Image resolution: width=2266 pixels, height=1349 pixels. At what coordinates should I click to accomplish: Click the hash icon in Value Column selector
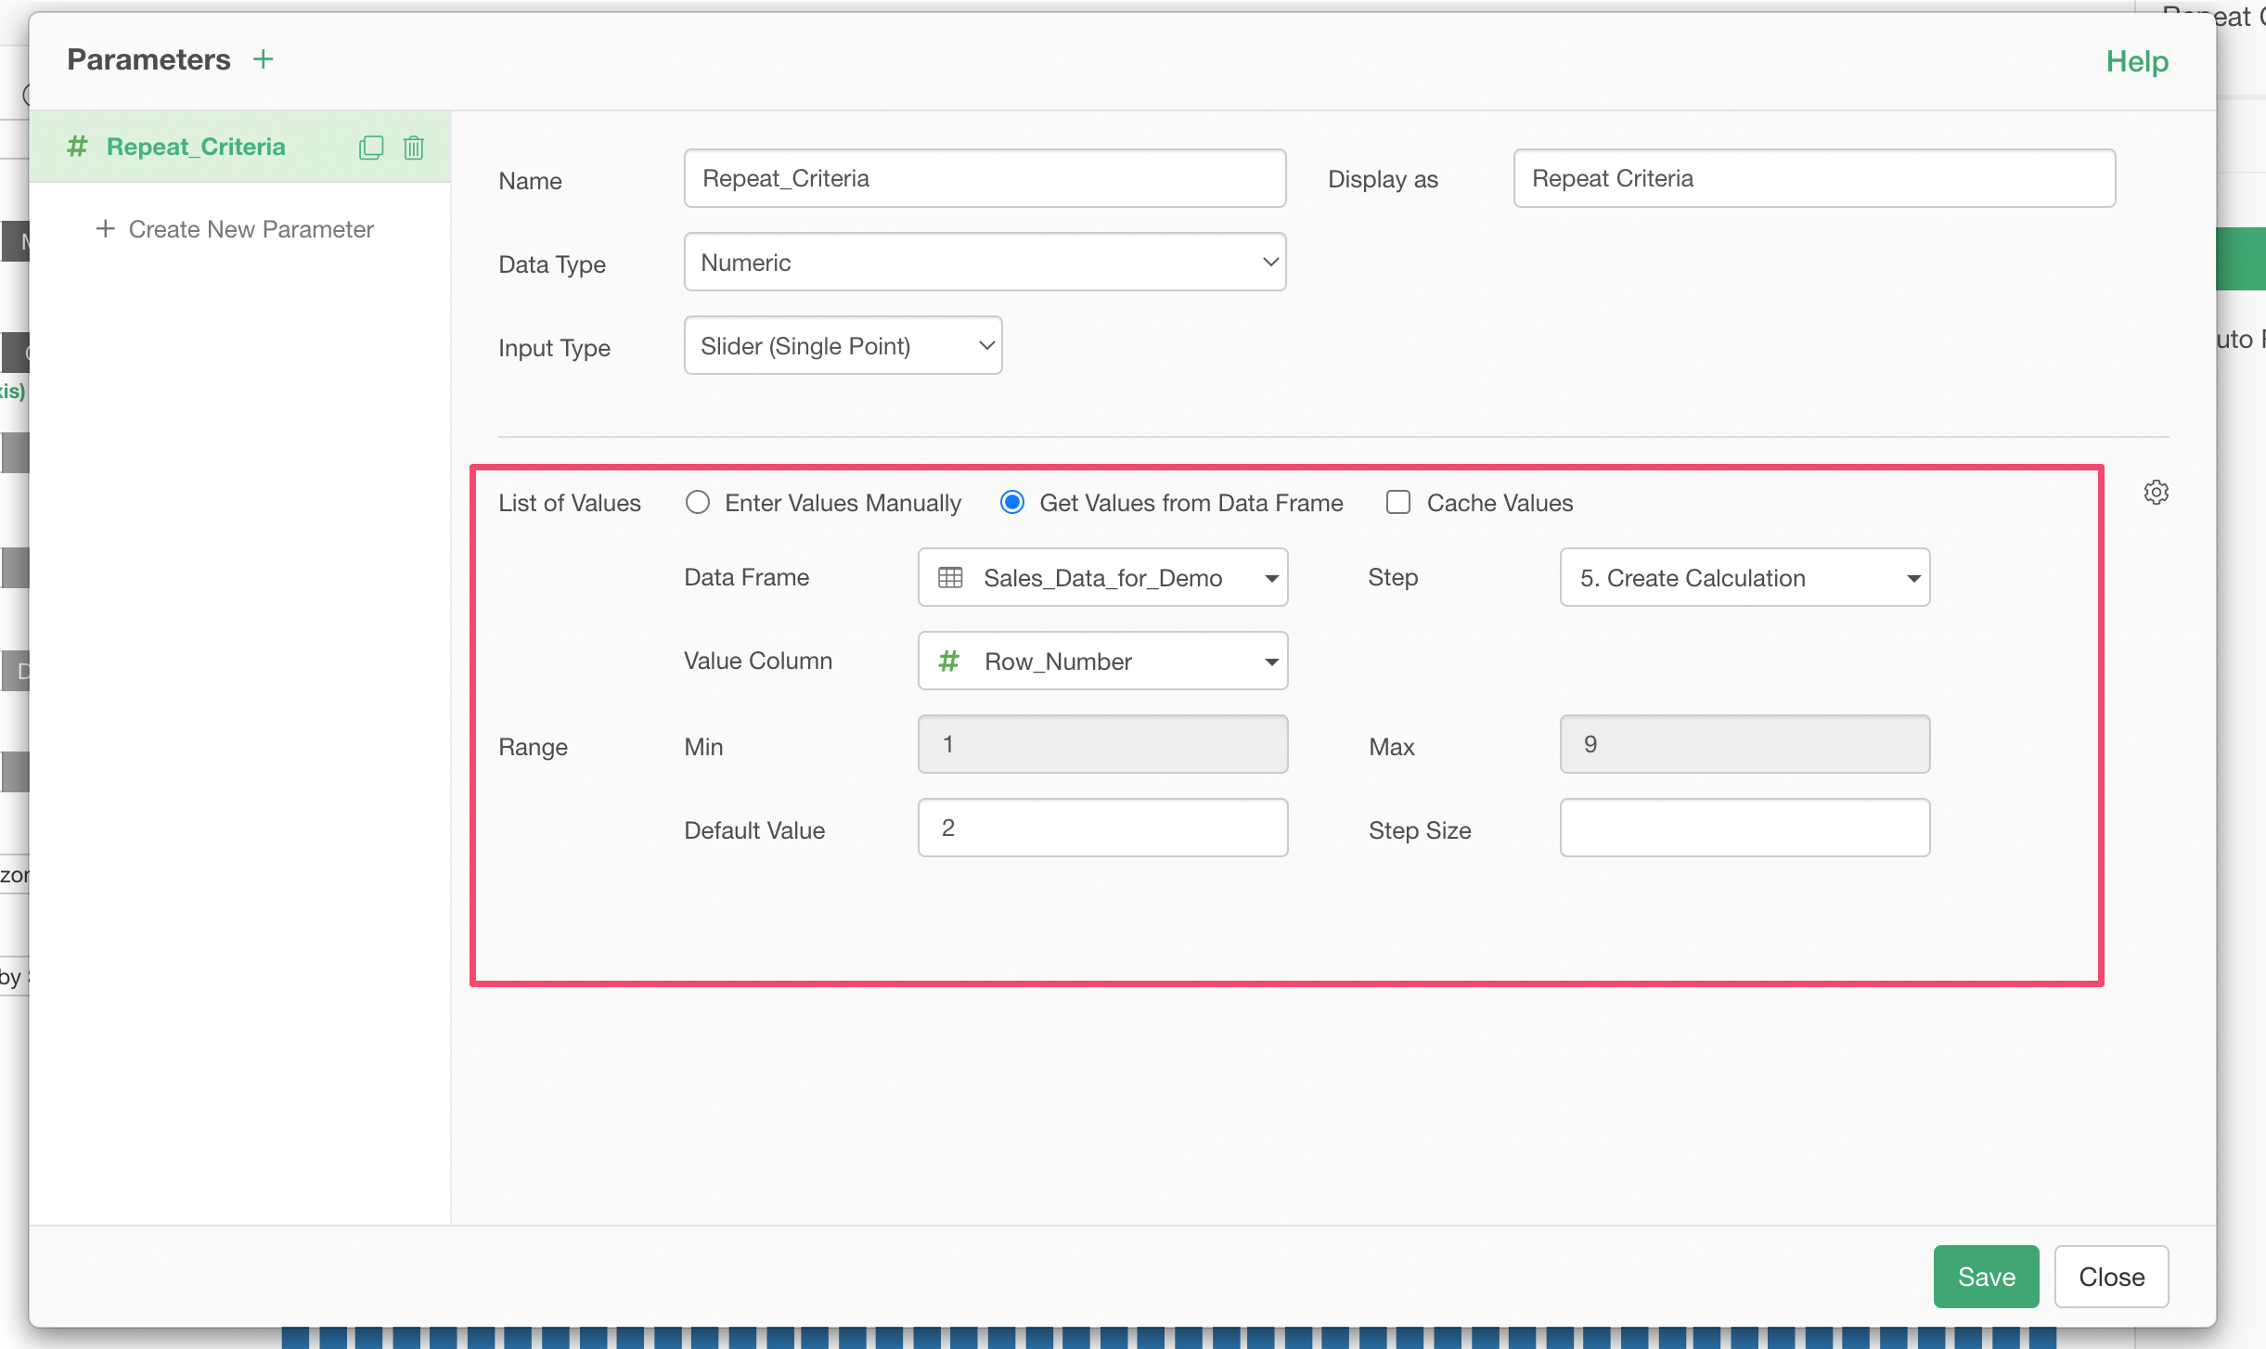(x=948, y=662)
